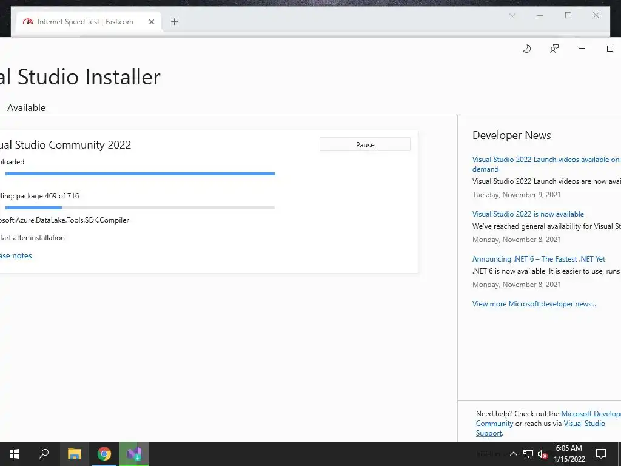Maximize the Chrome window
This screenshot has width=621, height=466.
point(568,15)
